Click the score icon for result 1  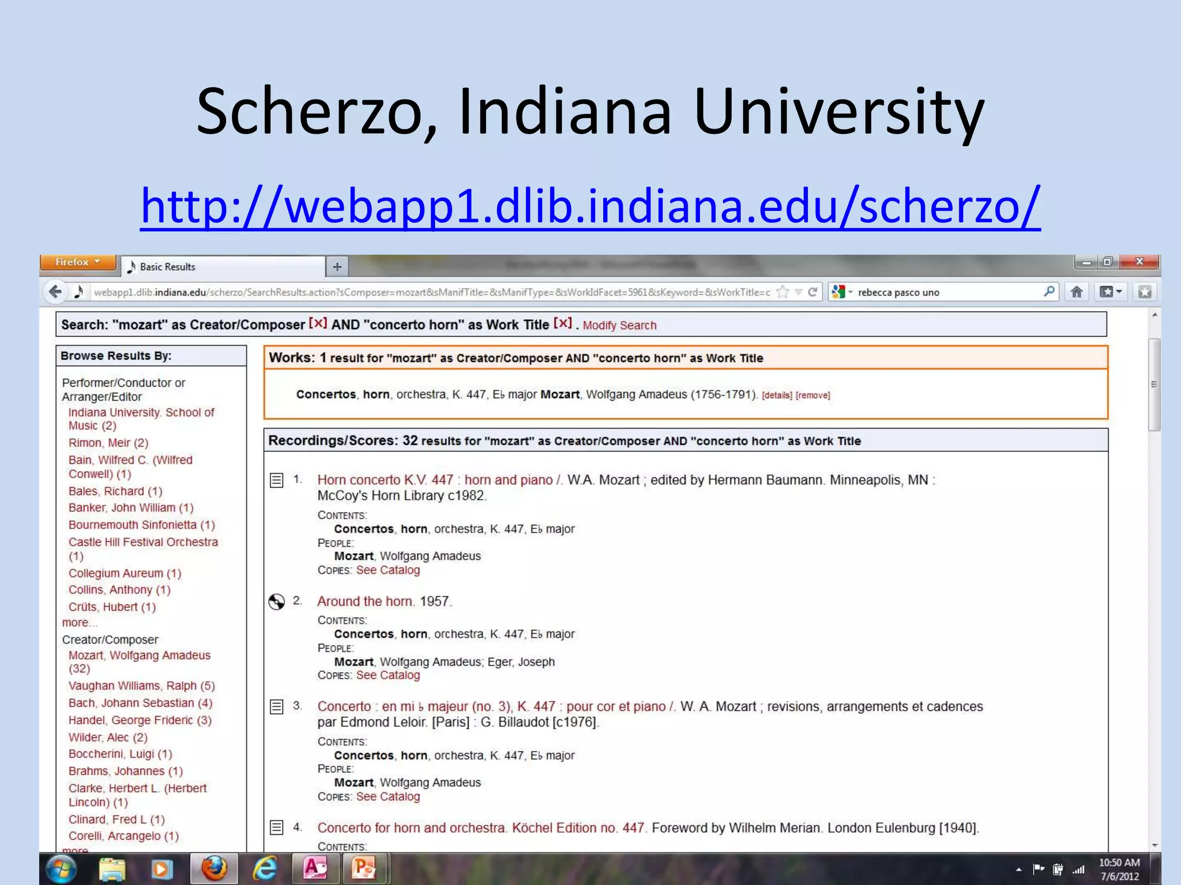coord(277,481)
